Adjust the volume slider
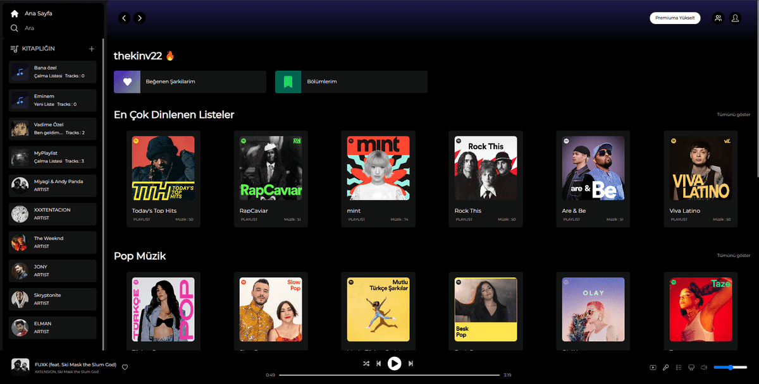 (730, 368)
